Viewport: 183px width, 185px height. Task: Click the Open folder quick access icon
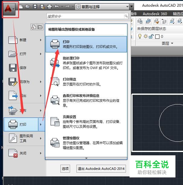click(x=28, y=7)
